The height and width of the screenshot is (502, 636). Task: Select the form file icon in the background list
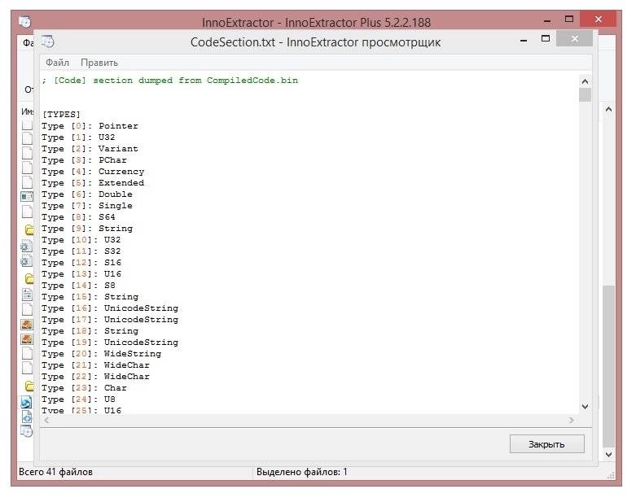[27, 197]
